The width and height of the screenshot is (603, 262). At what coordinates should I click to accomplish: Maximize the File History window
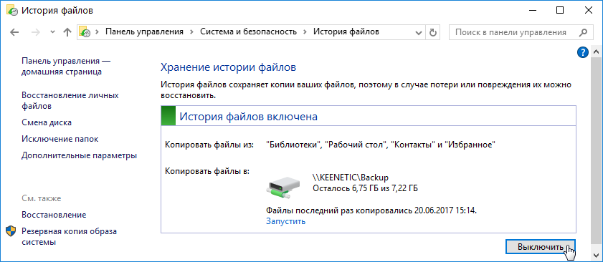click(x=560, y=10)
